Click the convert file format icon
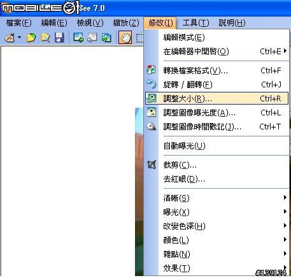The width and height of the screenshot is (291, 278). pos(151,70)
